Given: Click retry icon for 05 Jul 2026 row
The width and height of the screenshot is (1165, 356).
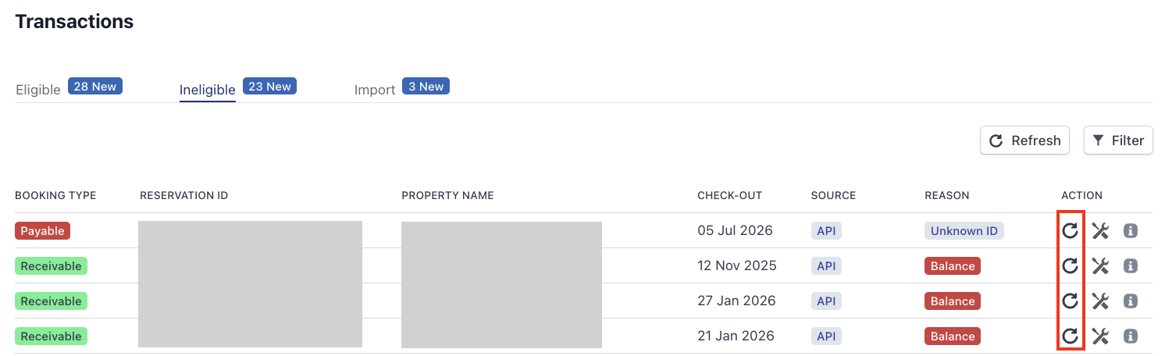Looking at the screenshot, I should tap(1070, 230).
